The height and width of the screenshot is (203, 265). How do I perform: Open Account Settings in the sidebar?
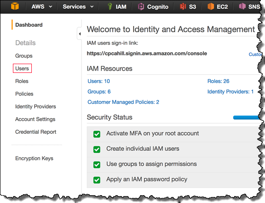click(x=35, y=119)
